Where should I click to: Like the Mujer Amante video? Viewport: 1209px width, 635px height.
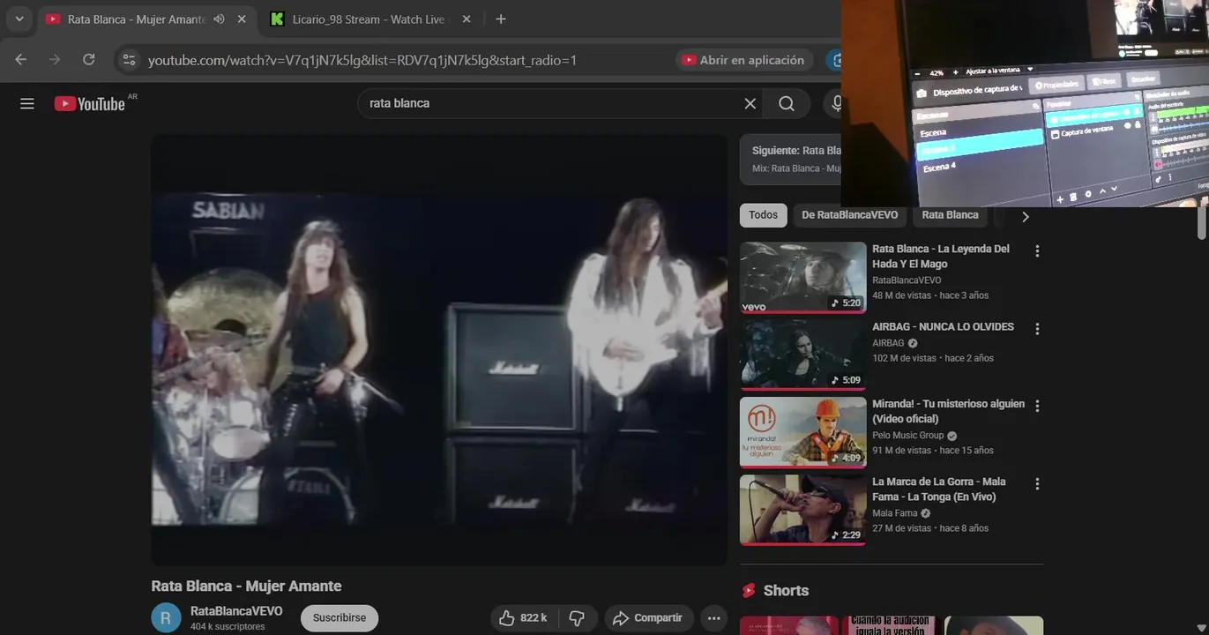pos(523,618)
